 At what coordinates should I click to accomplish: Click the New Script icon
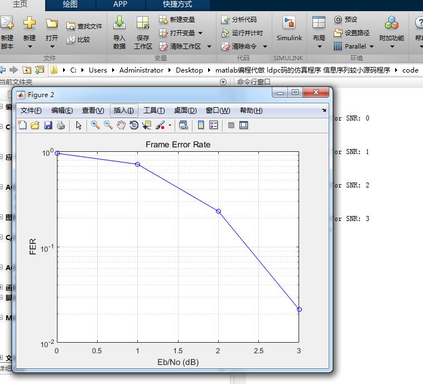[7, 23]
